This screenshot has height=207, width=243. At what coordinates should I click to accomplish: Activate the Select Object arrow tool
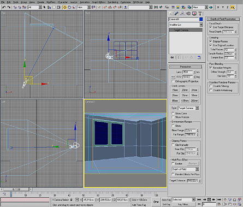coord(44,7)
